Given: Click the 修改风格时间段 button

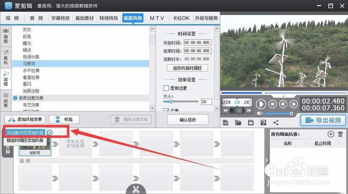Looking at the screenshot, I should pos(187,68).
